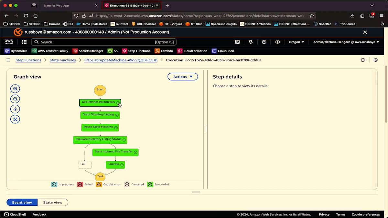Click the AWS logo home icon
Image resolution: width=388 pixels, height=218 pixels.
[x=9, y=42]
